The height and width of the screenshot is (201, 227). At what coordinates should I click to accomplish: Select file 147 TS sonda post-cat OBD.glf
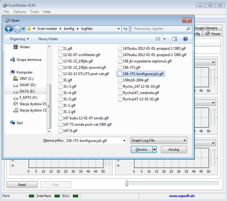pyautogui.click(x=85, y=124)
